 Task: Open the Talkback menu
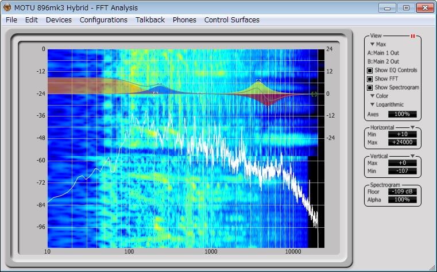click(x=150, y=20)
